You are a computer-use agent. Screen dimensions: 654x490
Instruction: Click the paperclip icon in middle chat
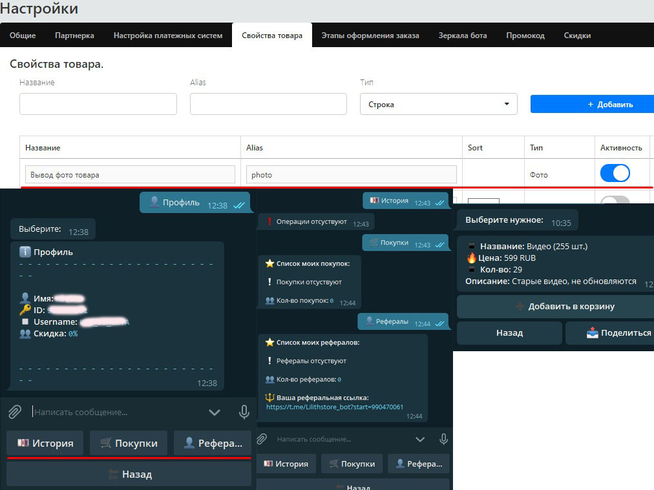click(x=262, y=439)
